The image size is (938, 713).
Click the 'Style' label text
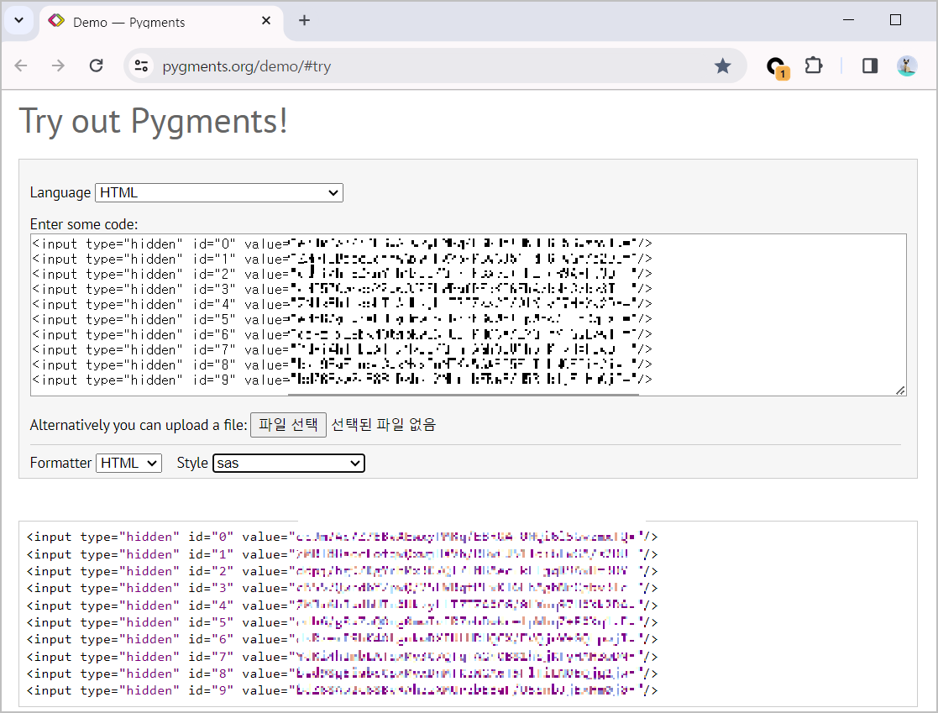[x=192, y=463]
